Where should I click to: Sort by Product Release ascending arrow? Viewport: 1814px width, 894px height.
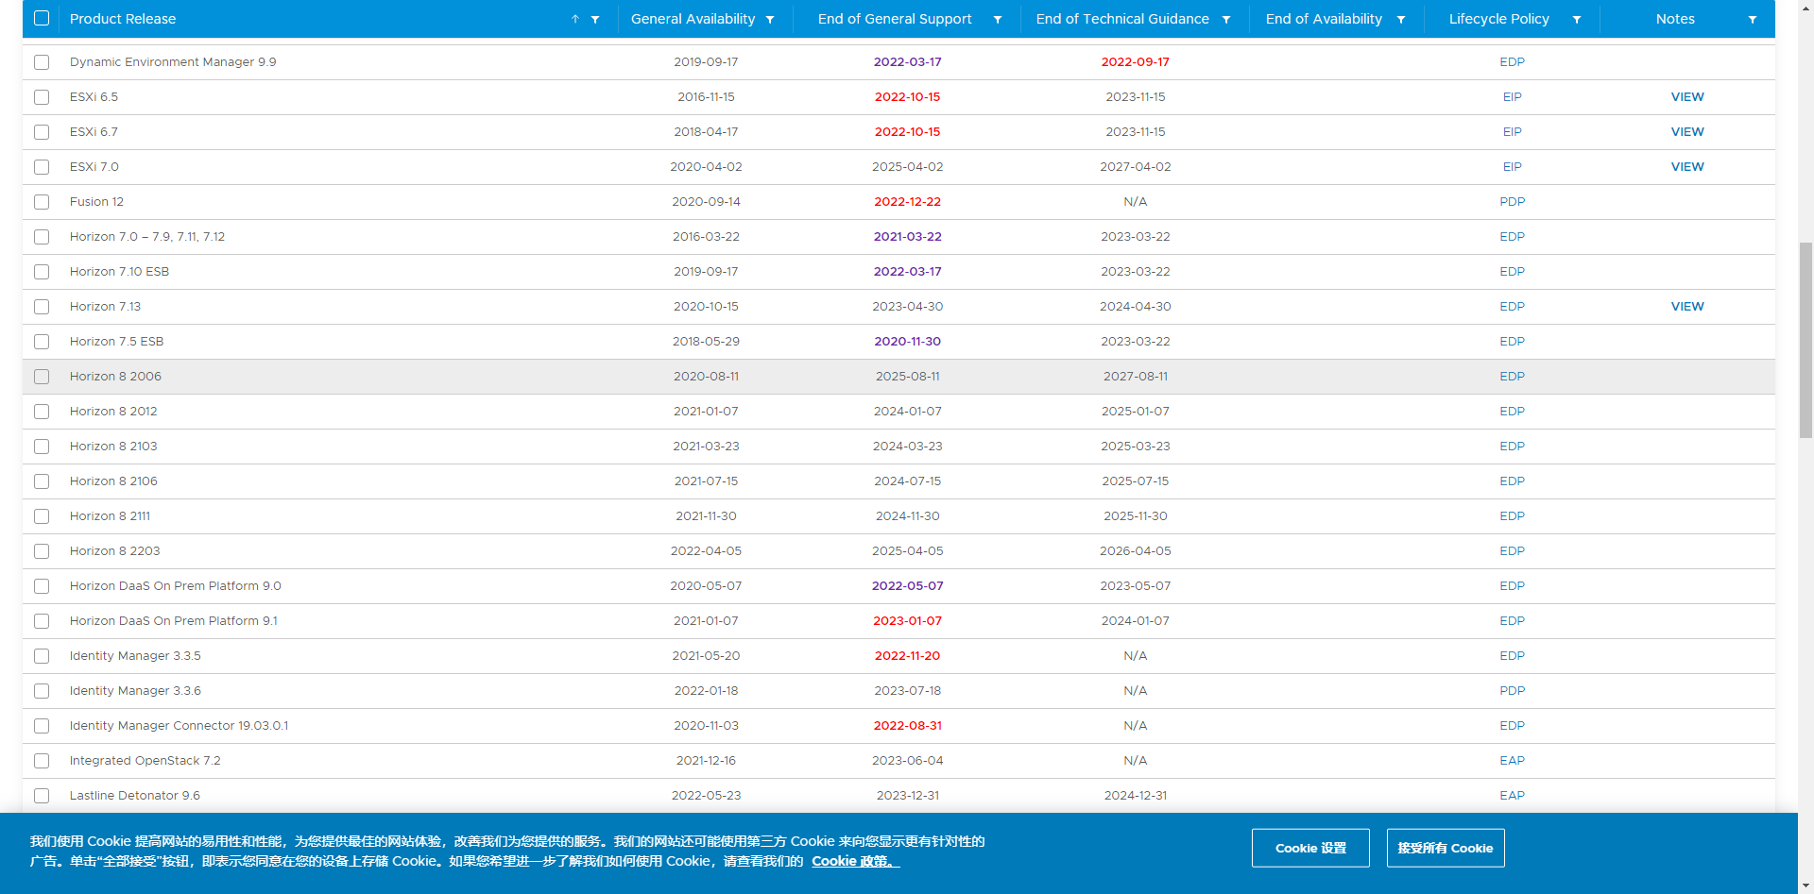click(574, 19)
